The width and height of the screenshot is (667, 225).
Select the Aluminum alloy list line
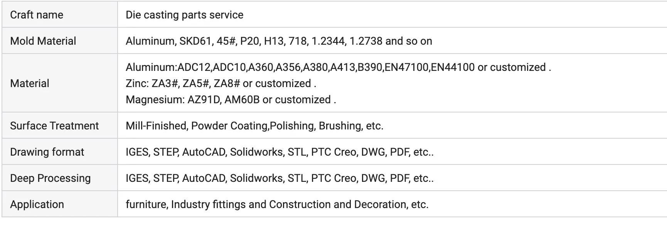pos(338,67)
